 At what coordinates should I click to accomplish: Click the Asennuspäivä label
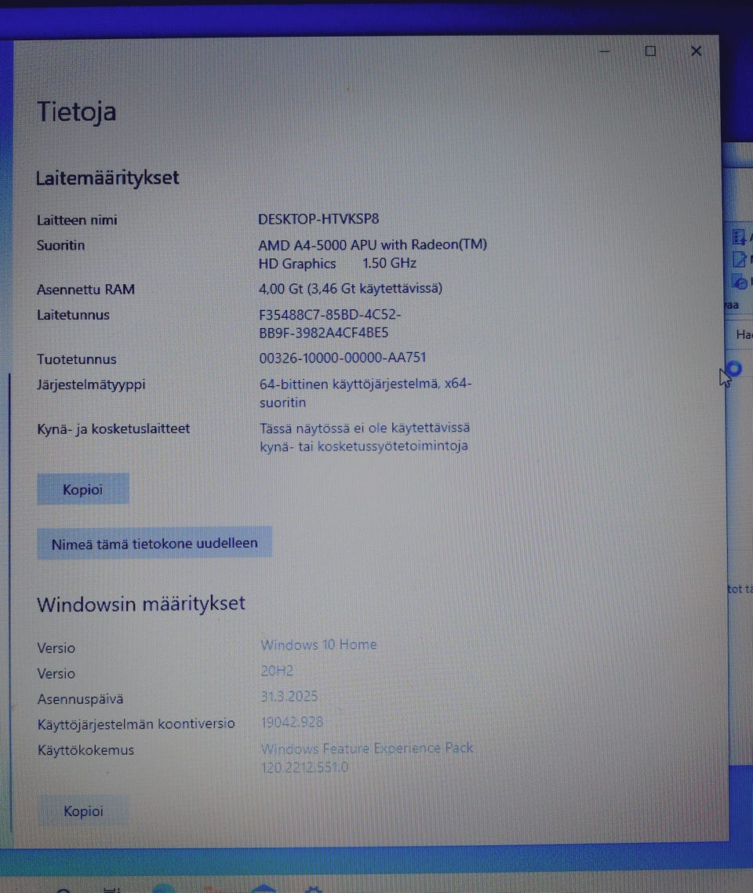[x=80, y=699]
